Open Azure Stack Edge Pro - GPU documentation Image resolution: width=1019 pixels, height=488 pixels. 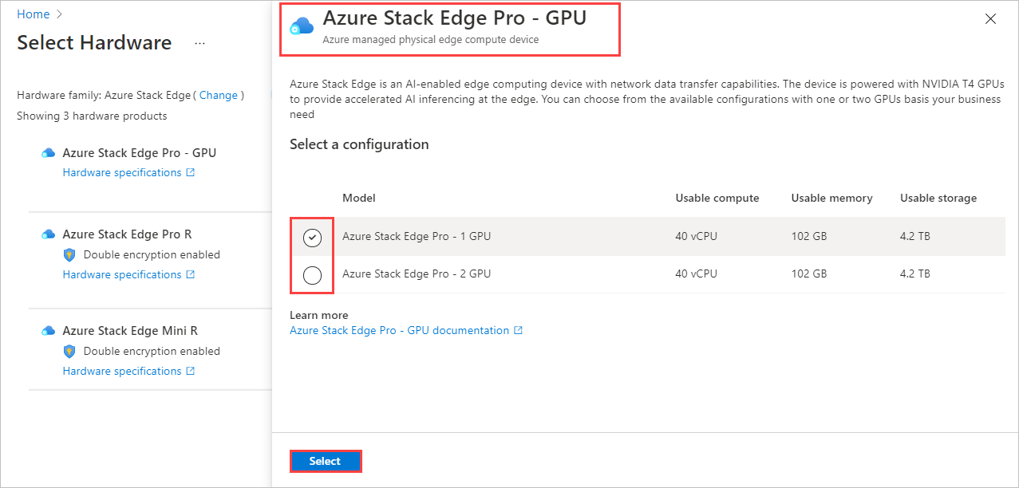point(400,329)
